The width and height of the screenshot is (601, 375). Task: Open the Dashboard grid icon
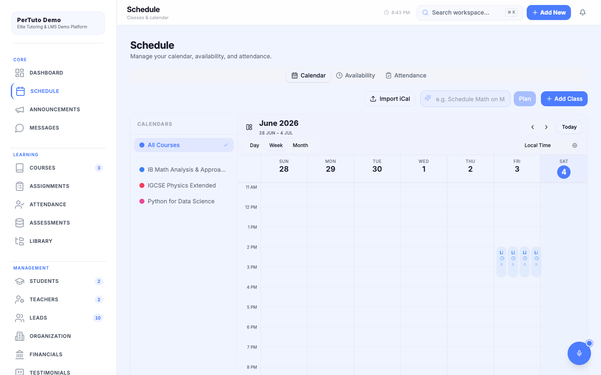tap(20, 73)
